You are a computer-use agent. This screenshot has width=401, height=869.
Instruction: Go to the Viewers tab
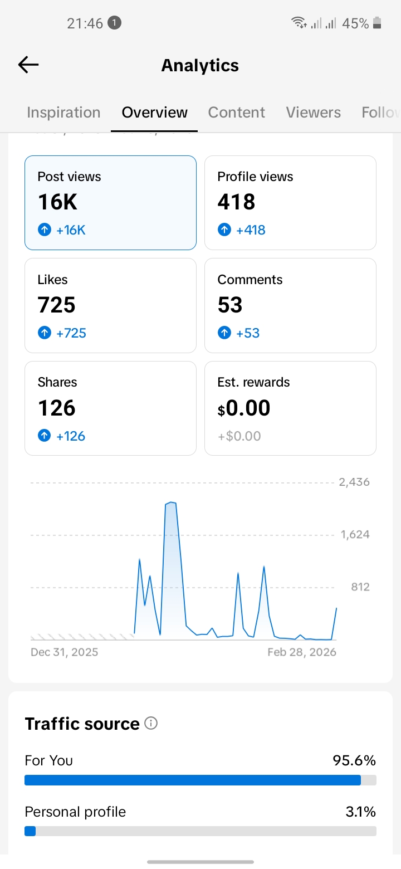[x=313, y=113]
